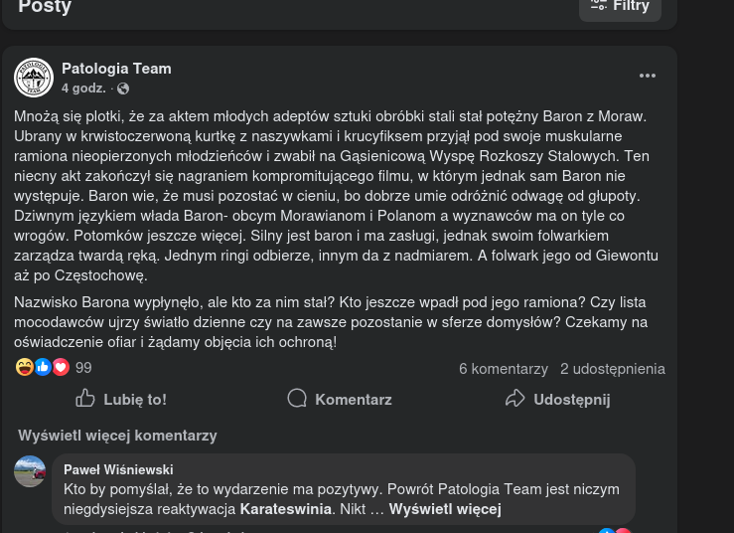The width and height of the screenshot is (734, 533).
Task: Click the heart love reaction icon
Action: click(61, 368)
